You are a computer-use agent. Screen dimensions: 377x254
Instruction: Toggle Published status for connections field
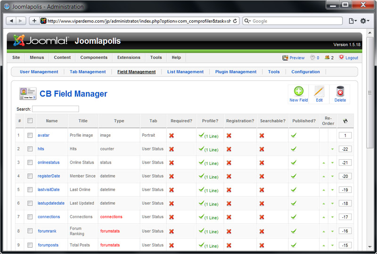coord(293,217)
